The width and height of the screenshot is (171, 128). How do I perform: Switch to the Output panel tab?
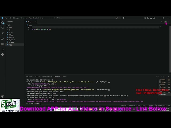pos(37,77)
